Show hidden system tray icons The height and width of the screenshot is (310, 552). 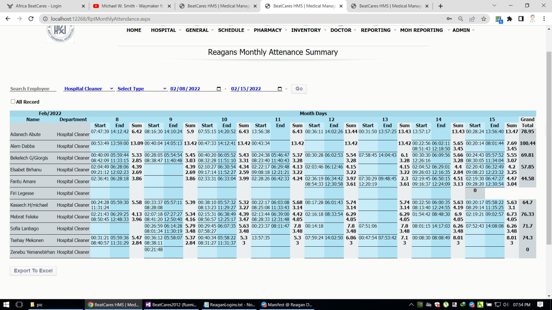(x=411, y=304)
